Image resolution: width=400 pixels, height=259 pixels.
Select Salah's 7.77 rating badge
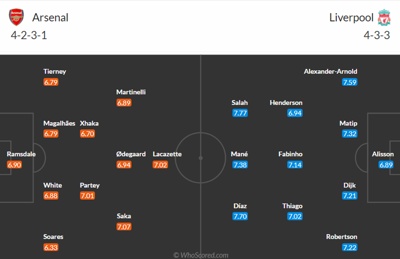pyautogui.click(x=240, y=113)
